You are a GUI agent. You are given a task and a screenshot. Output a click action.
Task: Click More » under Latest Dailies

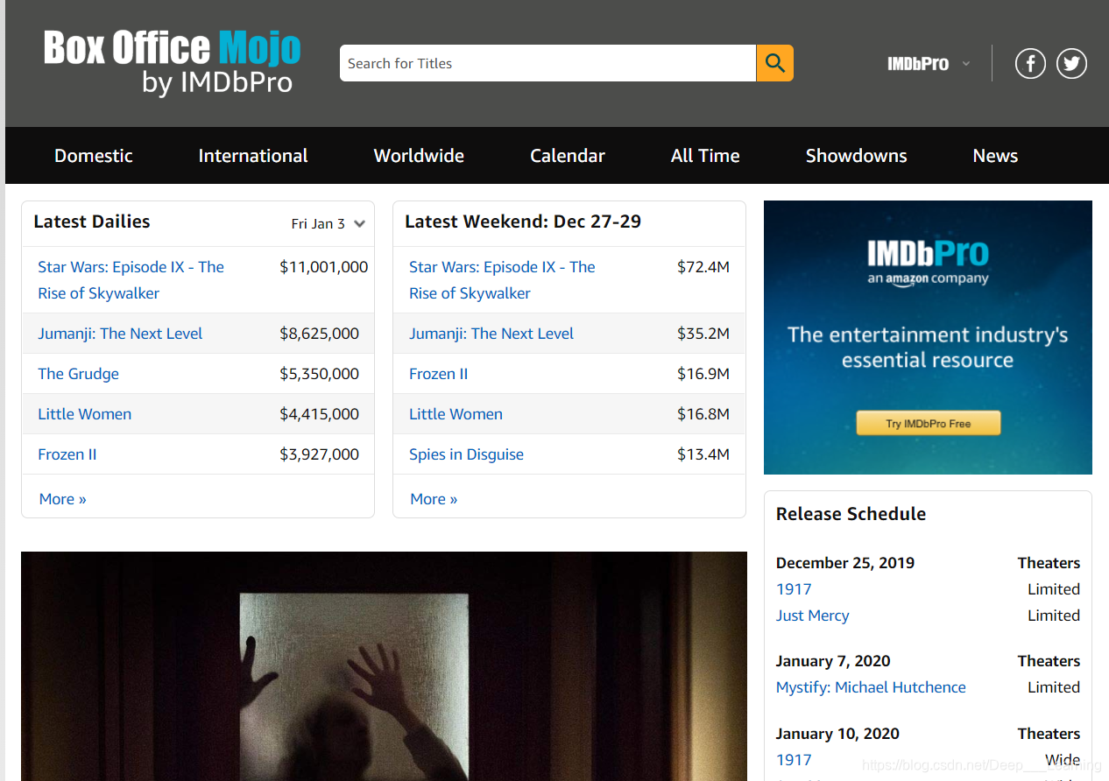coord(62,499)
